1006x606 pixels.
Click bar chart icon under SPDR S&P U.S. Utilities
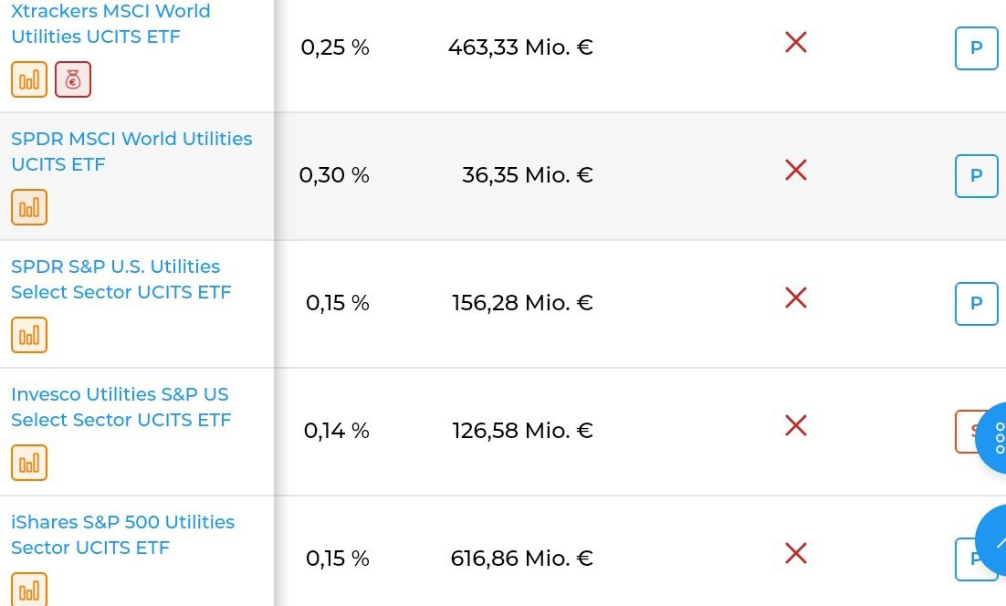point(29,335)
